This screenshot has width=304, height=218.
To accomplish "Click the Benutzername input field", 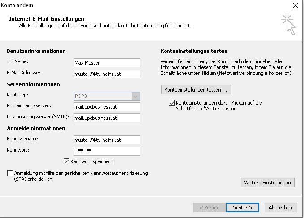I will point(107,140).
